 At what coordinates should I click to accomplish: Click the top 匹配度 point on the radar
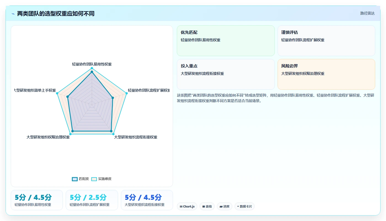click(x=92, y=72)
